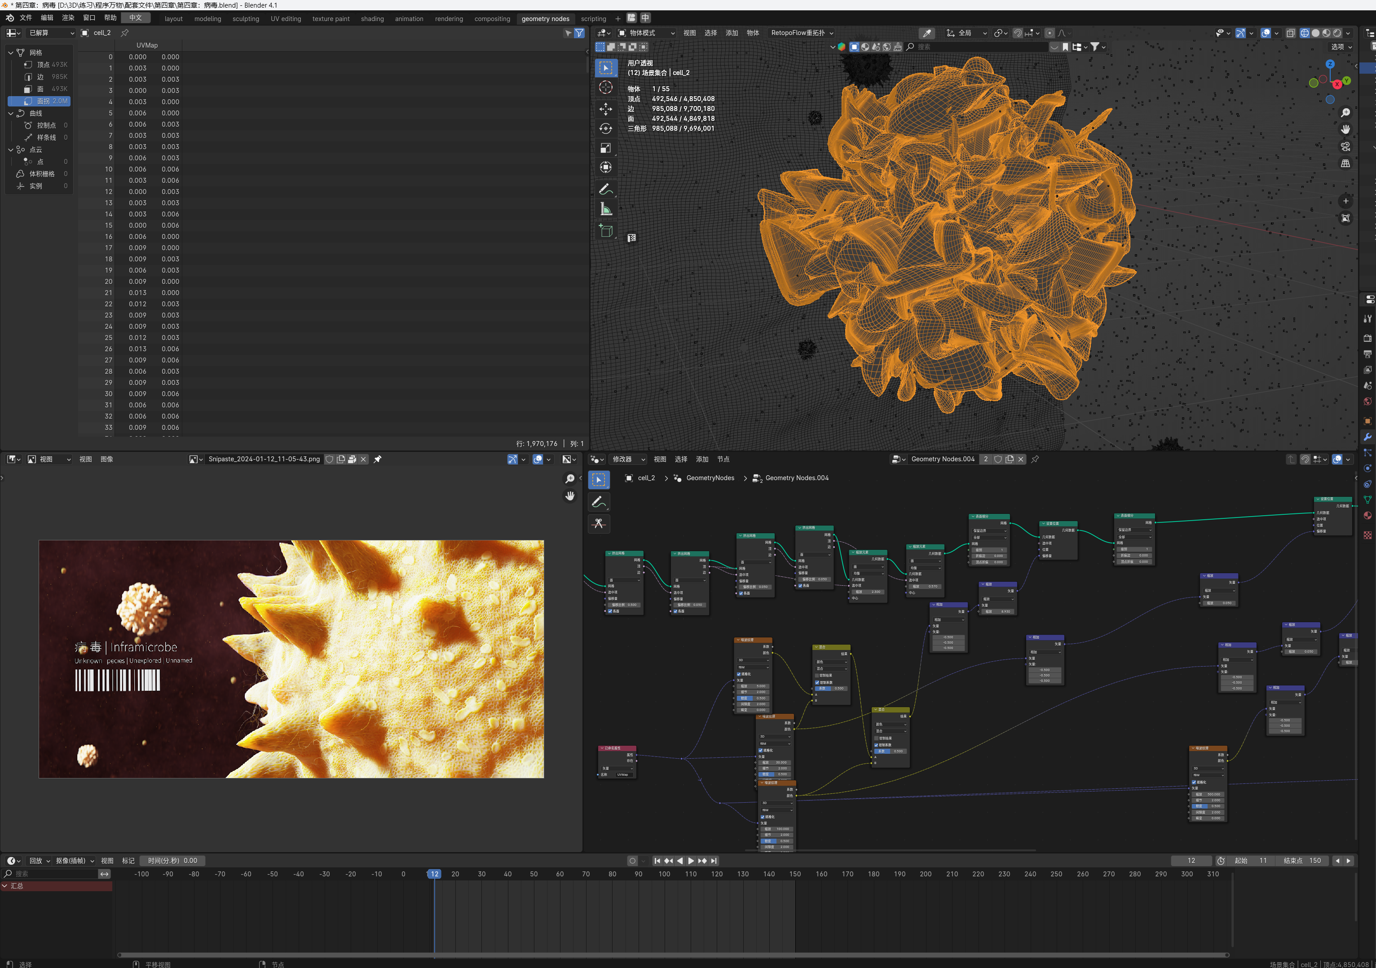Image resolution: width=1376 pixels, height=968 pixels.
Task: Pick the Annotate tool in the node editor
Action: pyautogui.click(x=599, y=502)
